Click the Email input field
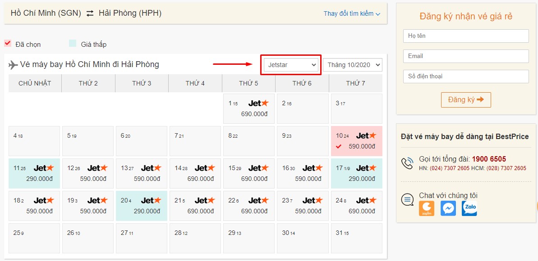 pos(466,56)
